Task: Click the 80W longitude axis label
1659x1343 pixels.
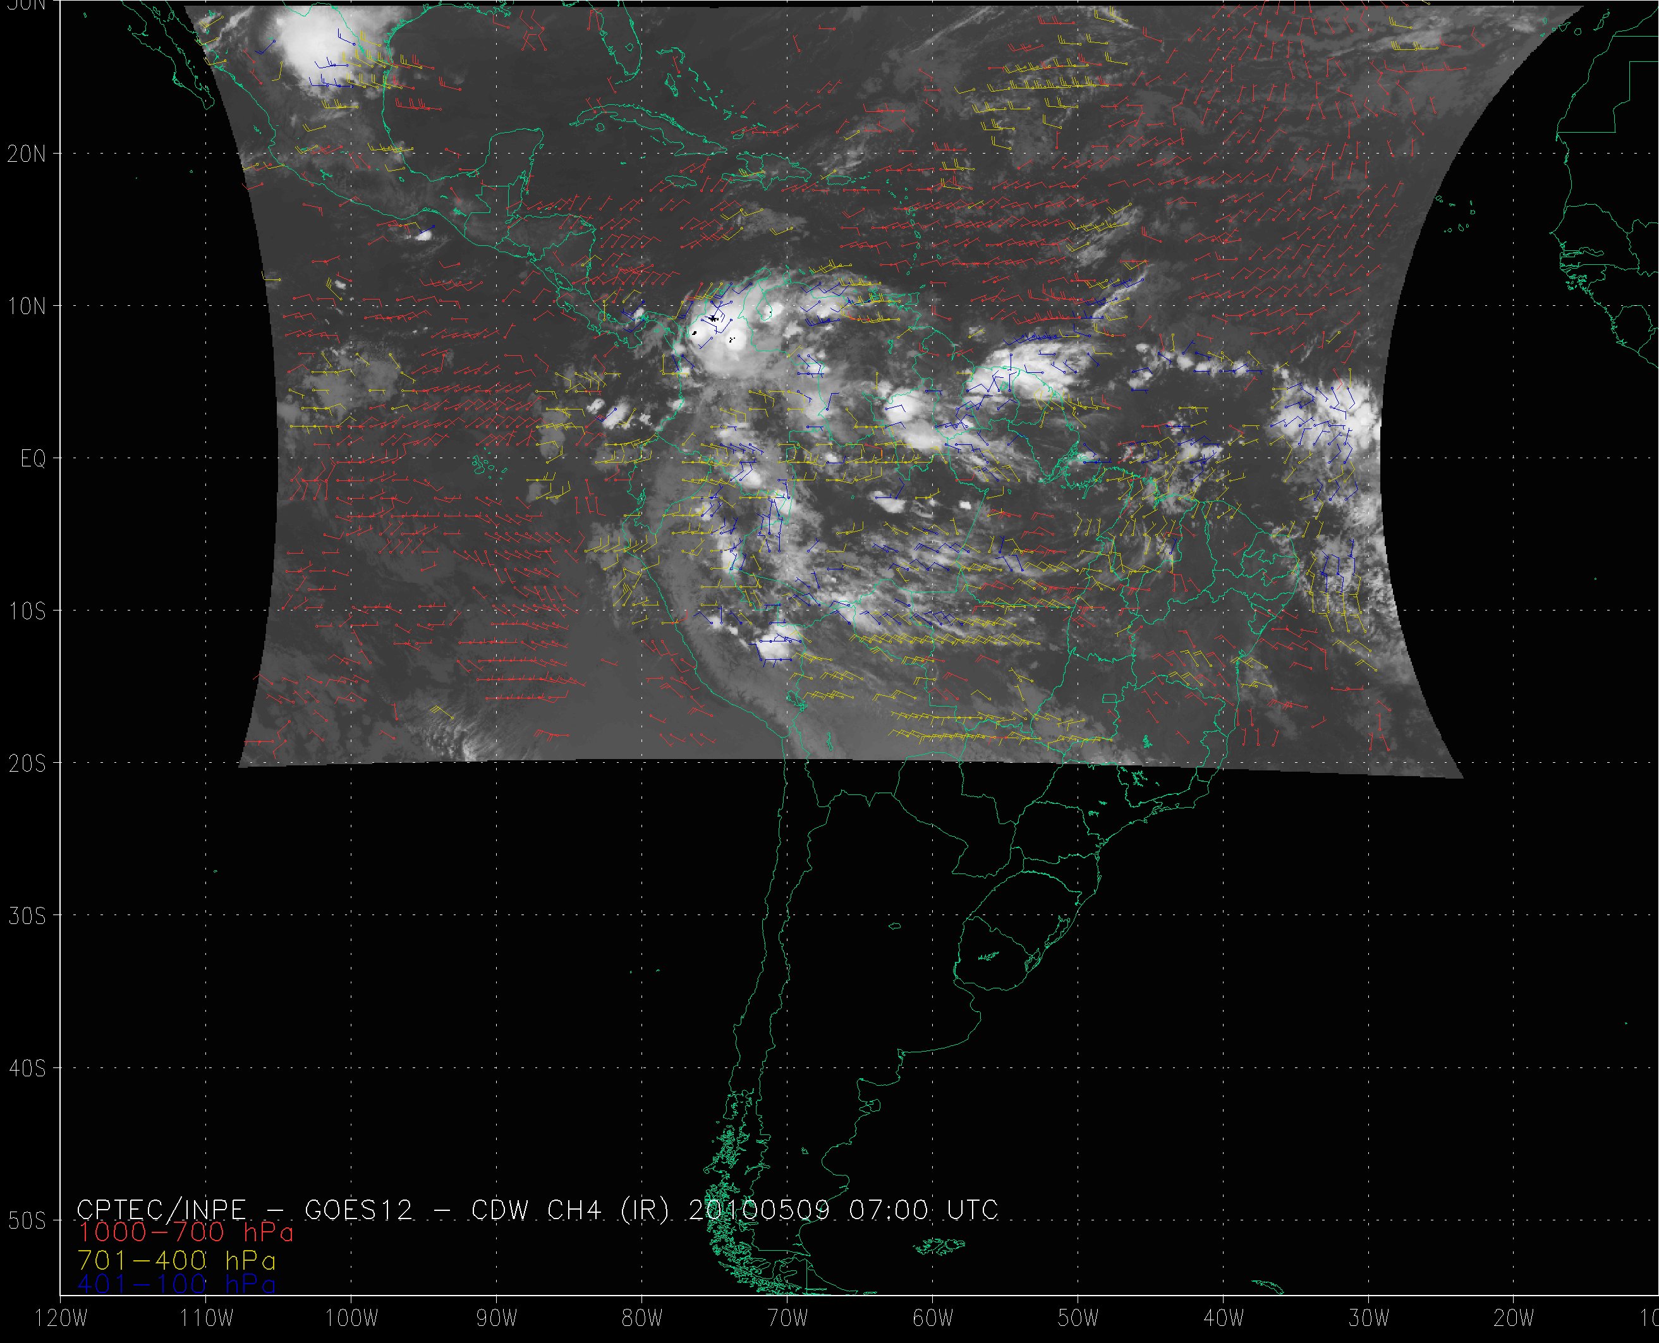Action: pos(642,1318)
